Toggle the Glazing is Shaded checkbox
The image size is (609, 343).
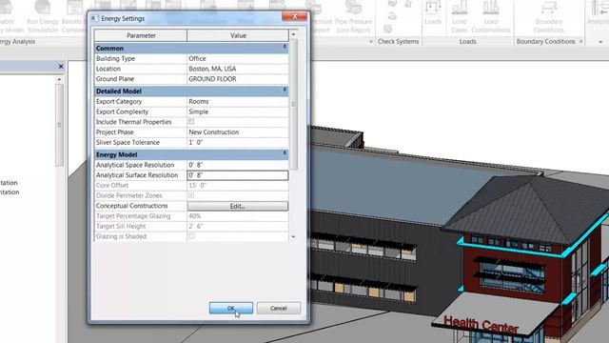pos(191,236)
